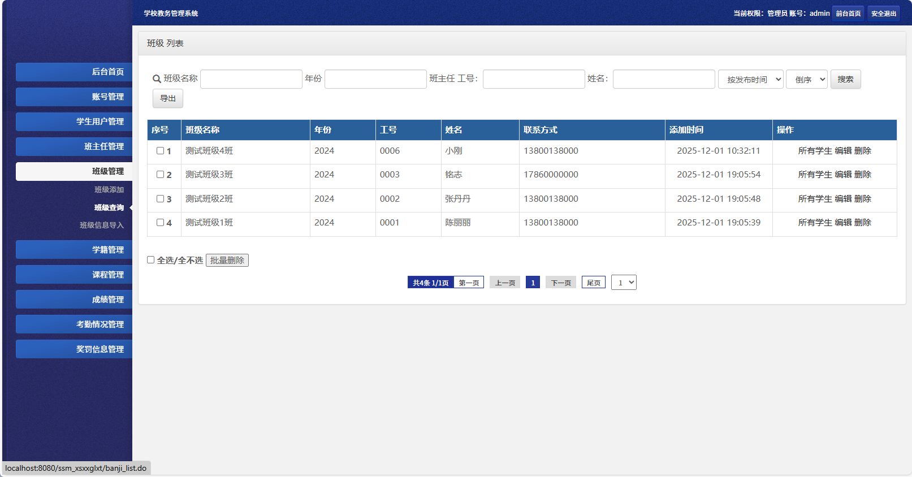This screenshot has width=912, height=477.
Task: Select 班级添加 submenu item
Action: (109, 190)
